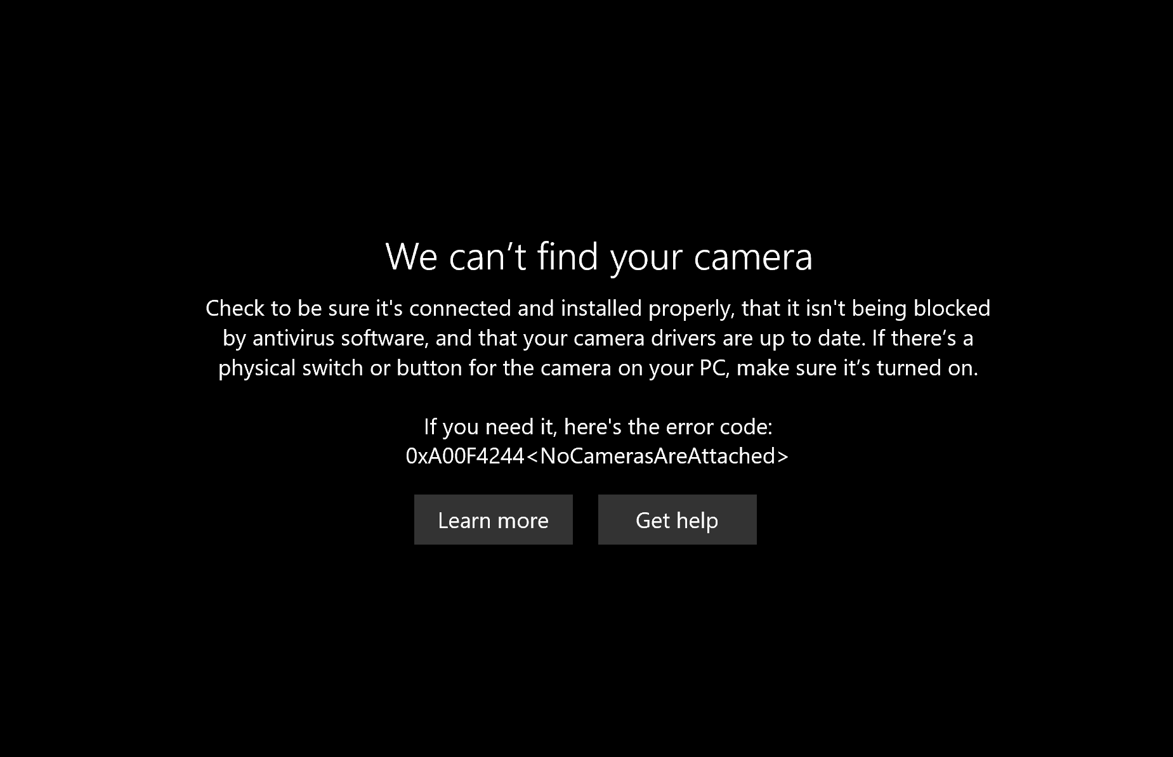1173x757 pixels.
Task: Open Get help for the camera error
Action: pyautogui.click(x=677, y=519)
